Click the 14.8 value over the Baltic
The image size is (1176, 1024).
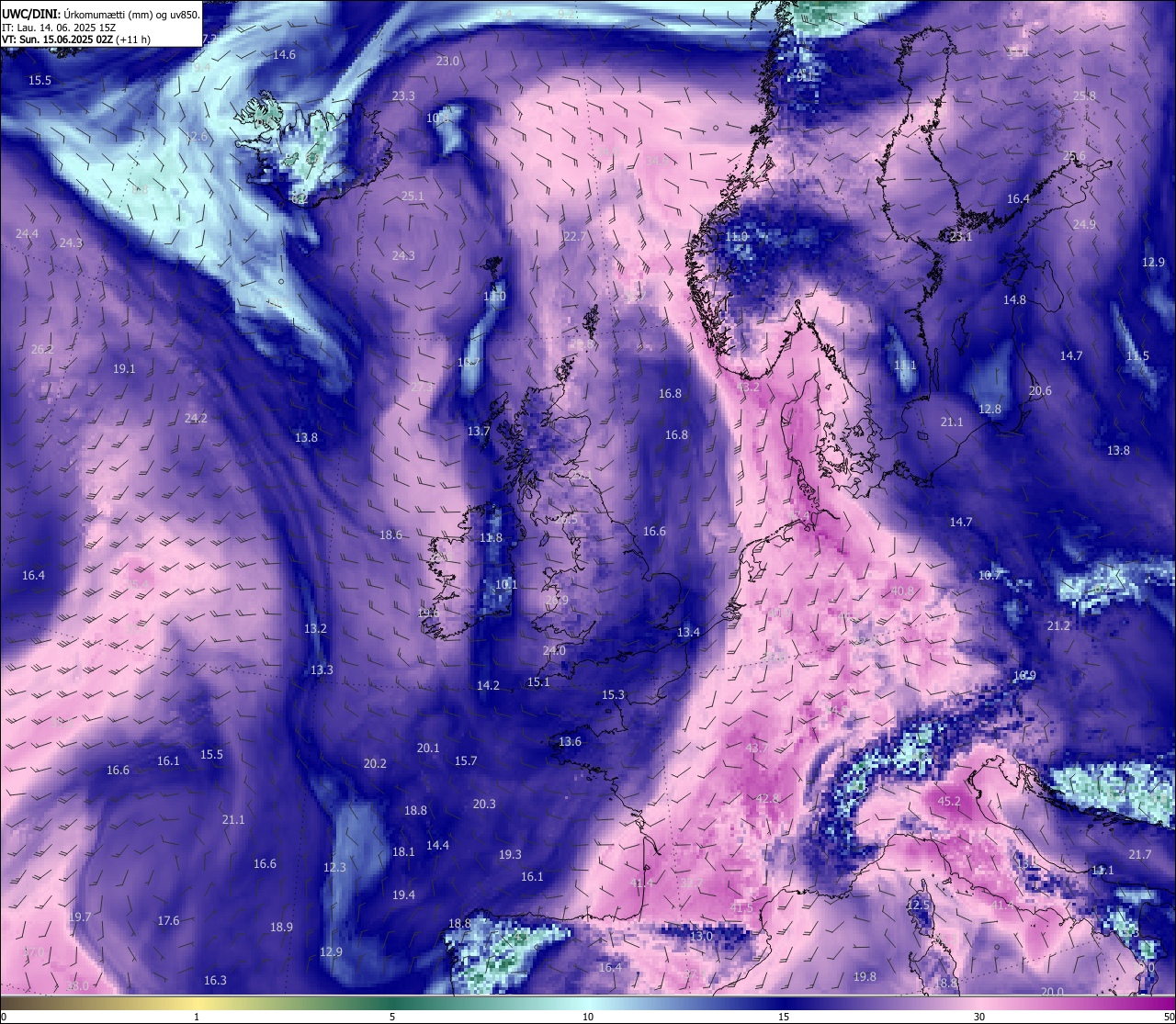pos(1014,300)
